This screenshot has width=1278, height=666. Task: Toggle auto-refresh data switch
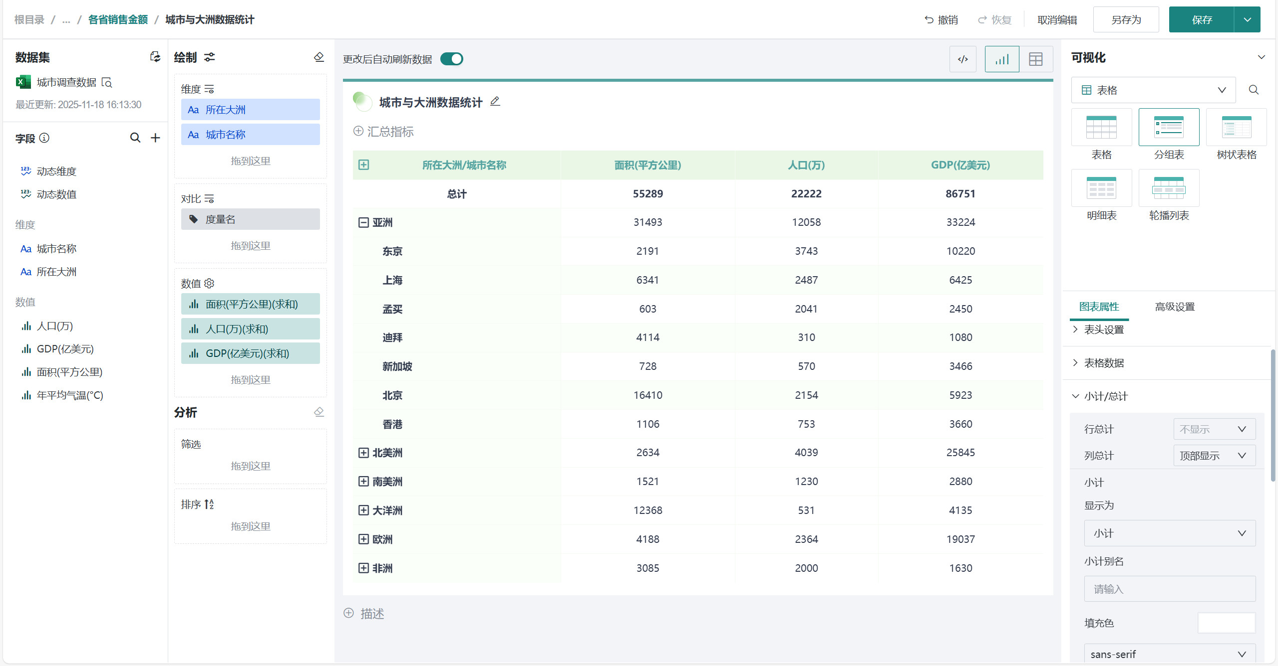click(x=452, y=59)
